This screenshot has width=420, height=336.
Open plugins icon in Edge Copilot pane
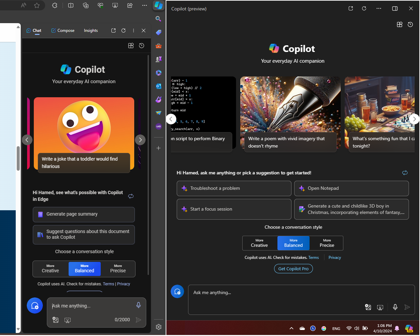(131, 46)
